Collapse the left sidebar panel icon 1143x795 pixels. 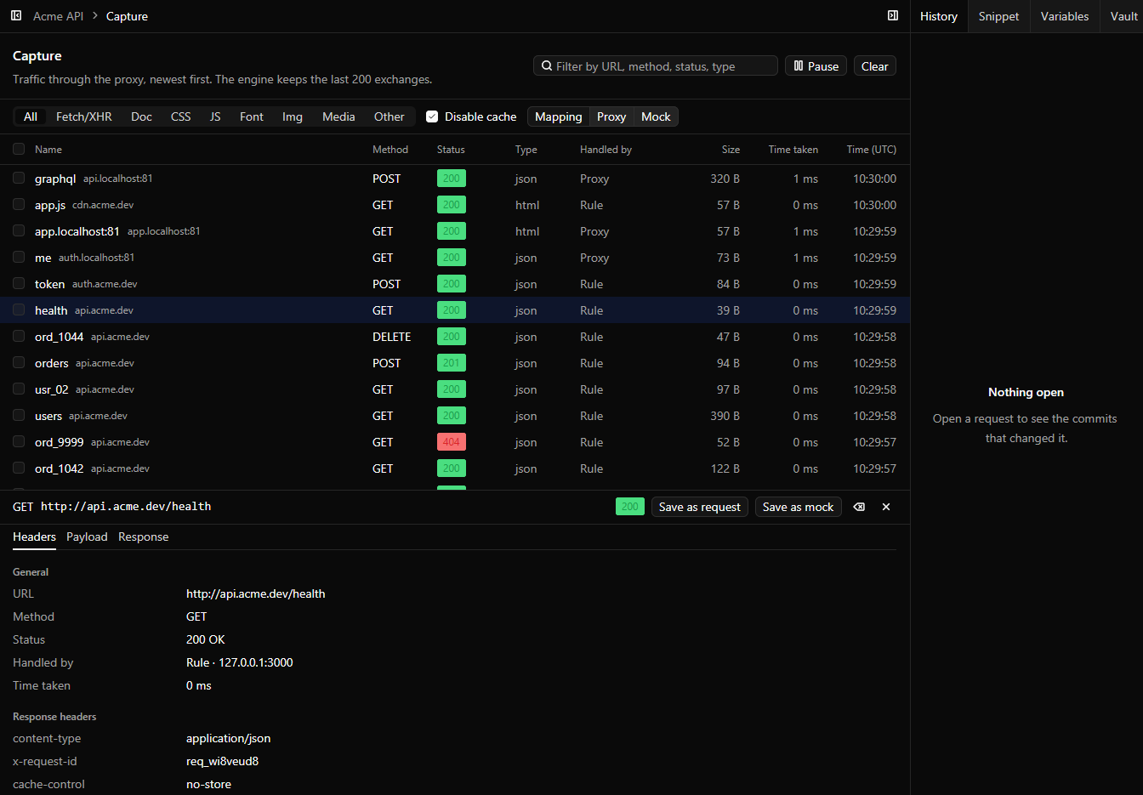click(16, 16)
